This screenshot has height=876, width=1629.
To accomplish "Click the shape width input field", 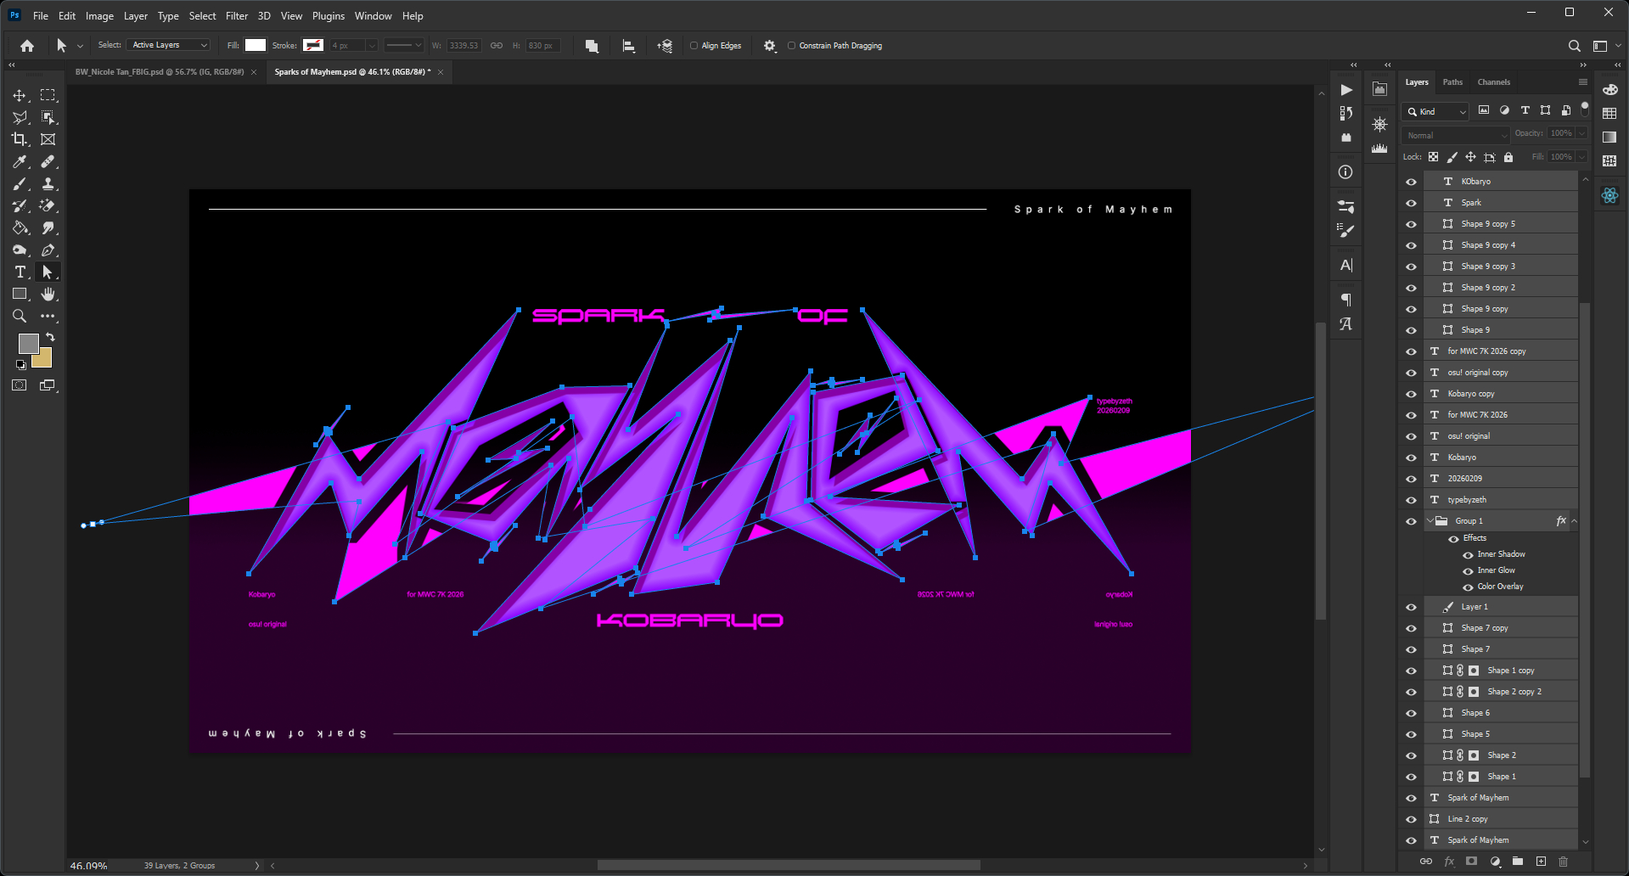I will tap(463, 46).
